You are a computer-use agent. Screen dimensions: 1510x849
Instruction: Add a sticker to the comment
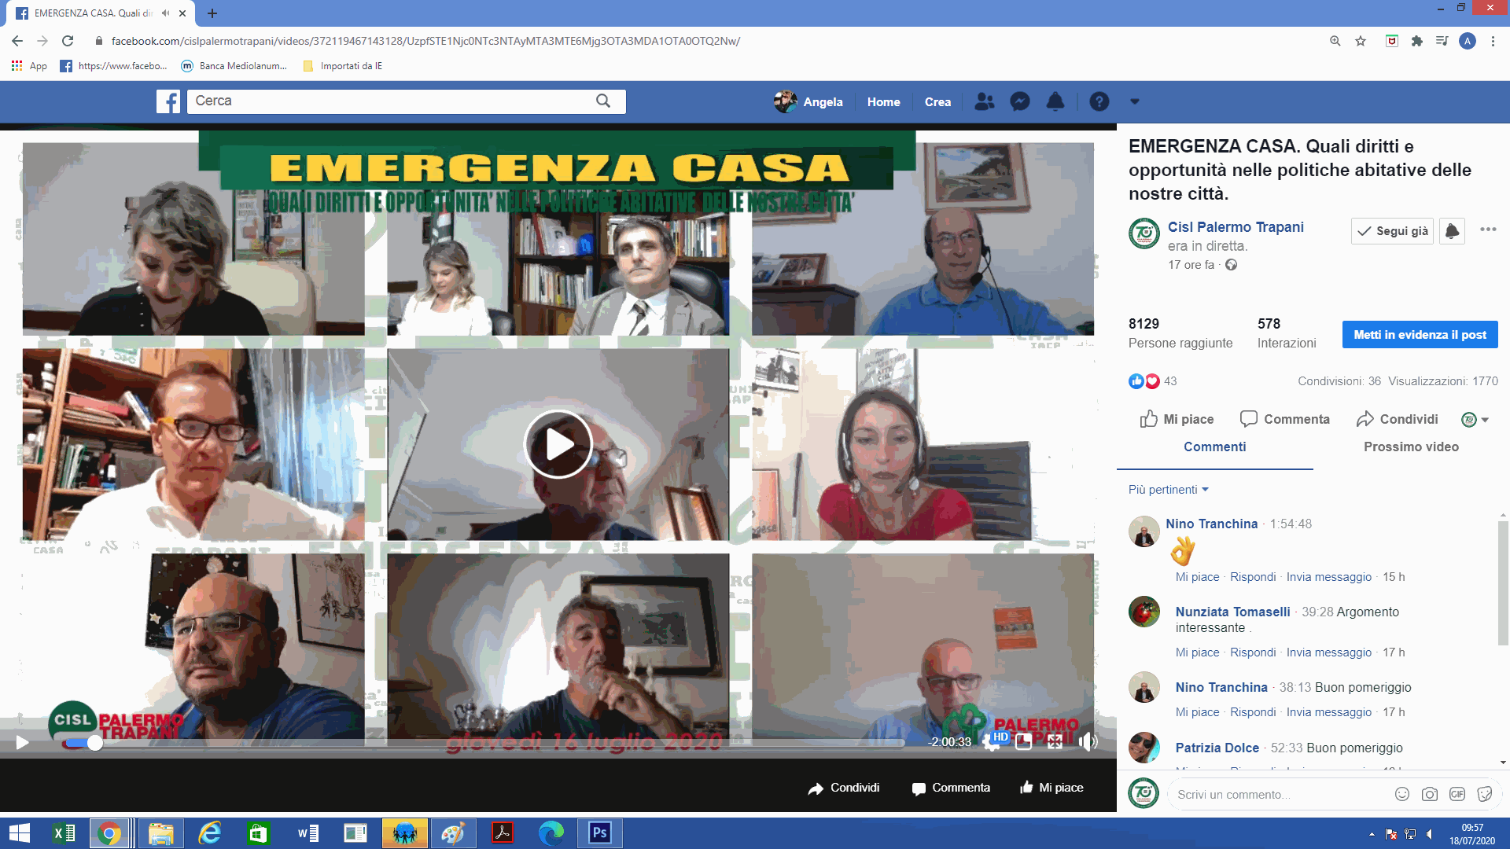pyautogui.click(x=1485, y=795)
